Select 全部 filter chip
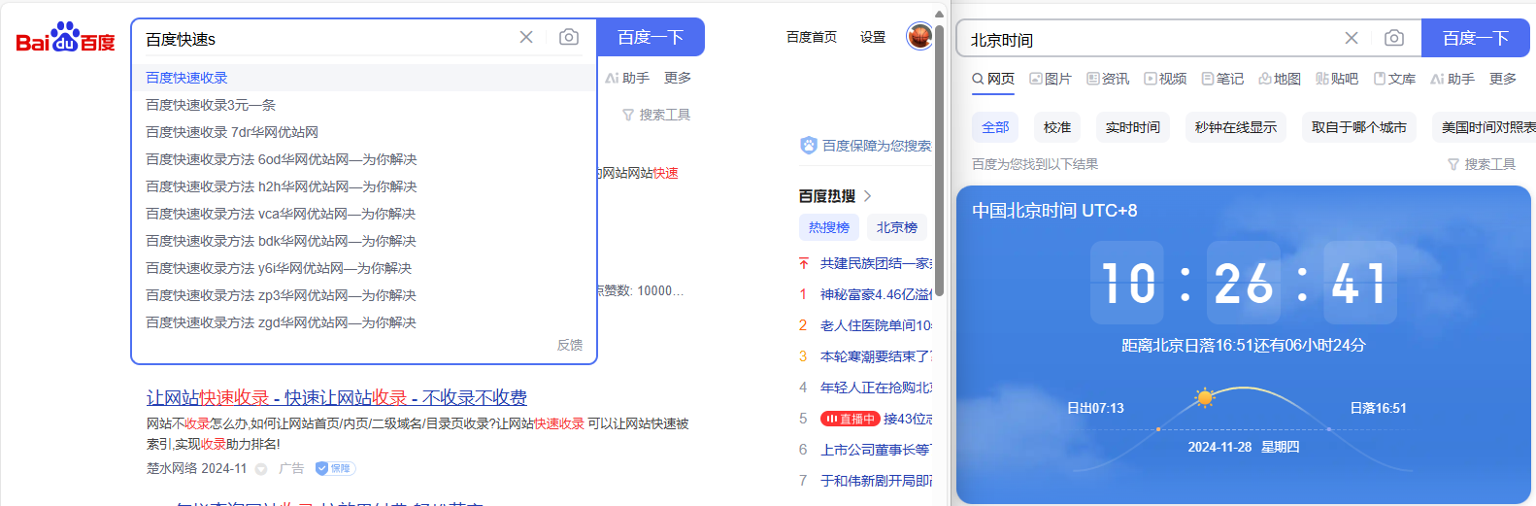The width and height of the screenshot is (1536, 506). [x=995, y=127]
